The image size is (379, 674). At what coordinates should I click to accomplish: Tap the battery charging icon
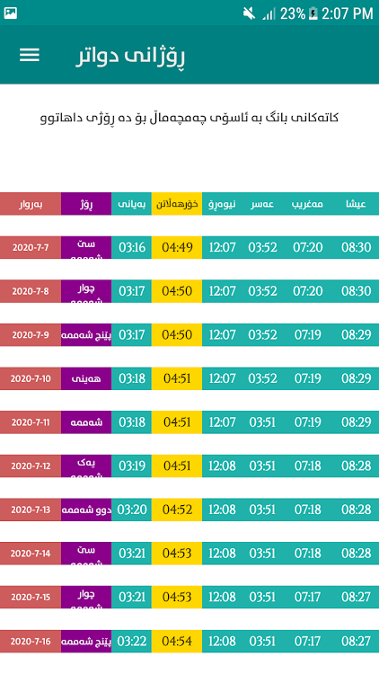(313, 13)
